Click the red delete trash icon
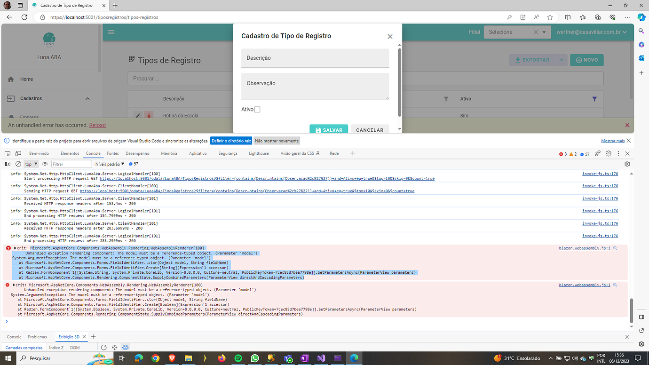Screen dimensions: 649x365 coord(149,116)
